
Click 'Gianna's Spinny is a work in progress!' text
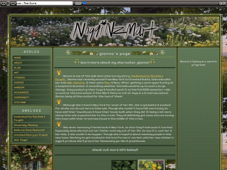tap(198, 63)
